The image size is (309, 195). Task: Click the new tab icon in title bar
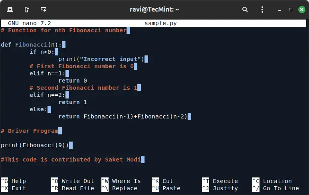[10, 9]
